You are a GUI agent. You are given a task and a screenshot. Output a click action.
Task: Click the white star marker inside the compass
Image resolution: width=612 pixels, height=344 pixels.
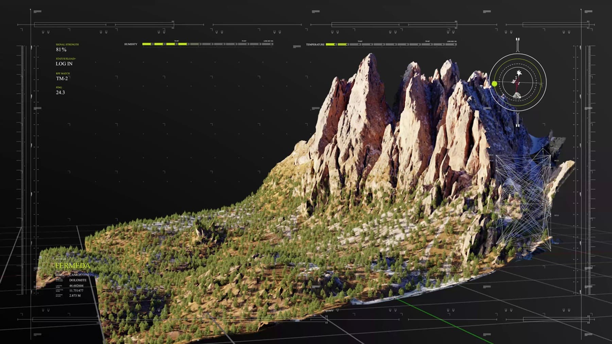pos(519,73)
